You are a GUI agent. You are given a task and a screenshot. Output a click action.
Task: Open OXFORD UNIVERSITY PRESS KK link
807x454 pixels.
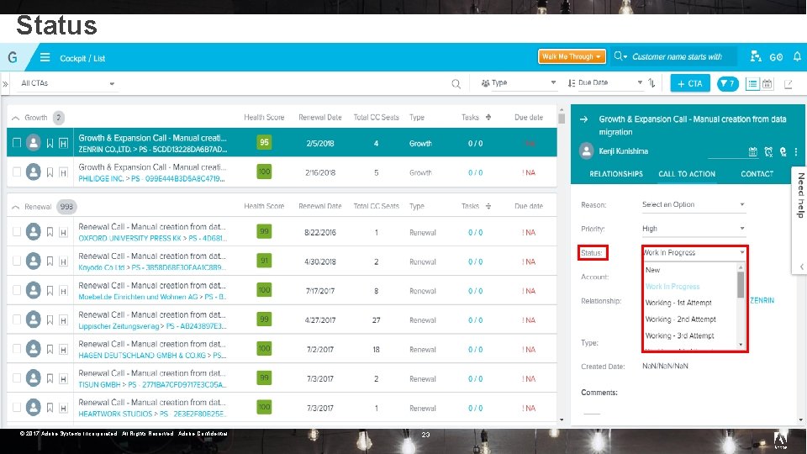pos(129,238)
